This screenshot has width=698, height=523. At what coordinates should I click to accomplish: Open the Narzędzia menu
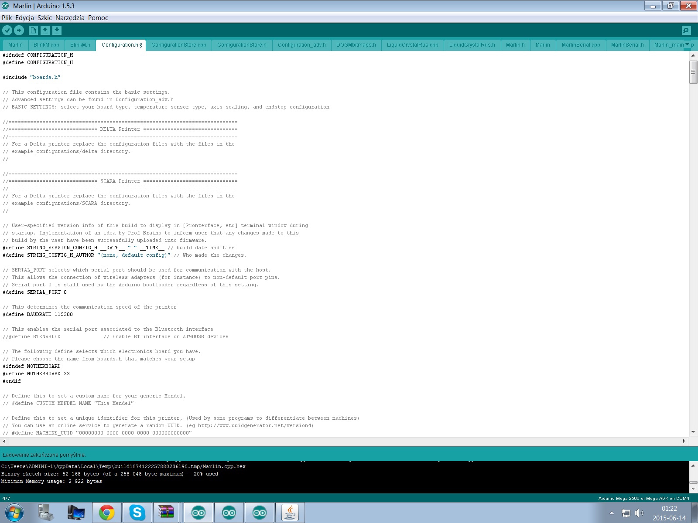(x=70, y=18)
